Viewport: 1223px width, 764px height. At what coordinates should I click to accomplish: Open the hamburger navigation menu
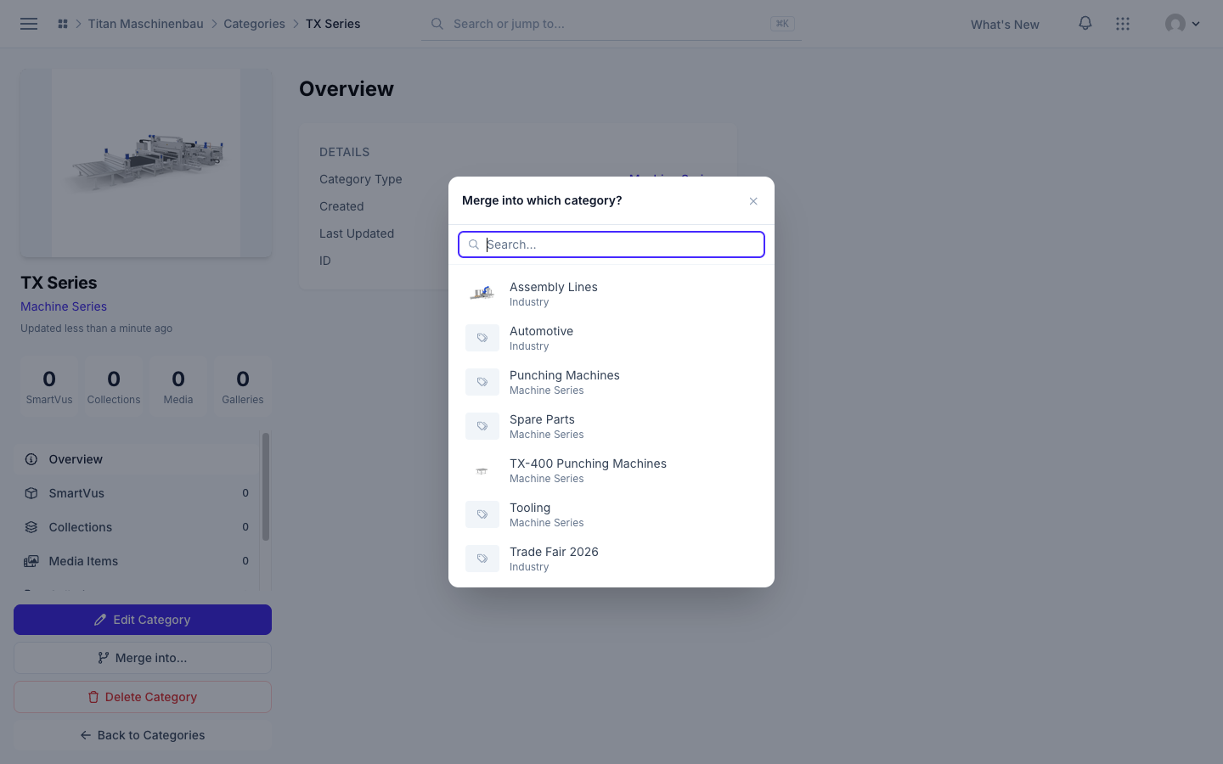pos(29,24)
